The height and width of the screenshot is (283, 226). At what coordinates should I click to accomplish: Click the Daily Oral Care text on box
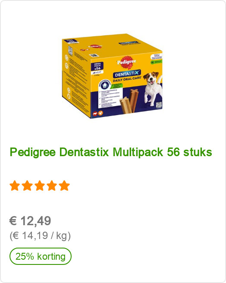pos(127,79)
